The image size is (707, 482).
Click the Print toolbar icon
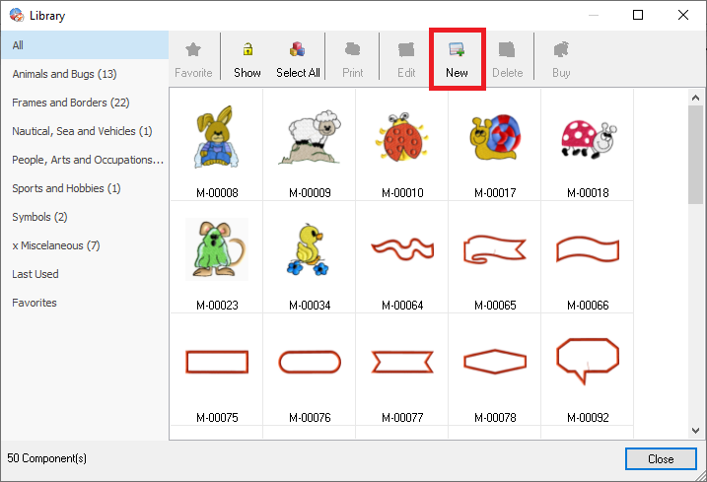tap(352, 50)
